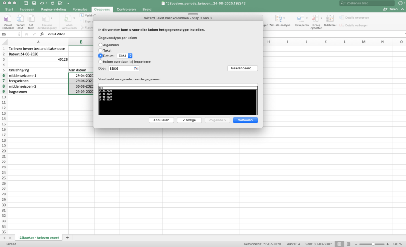Screen dimensions: 406x247
Task: Open the undo history dropdown arrow
Action: click(x=46, y=3)
